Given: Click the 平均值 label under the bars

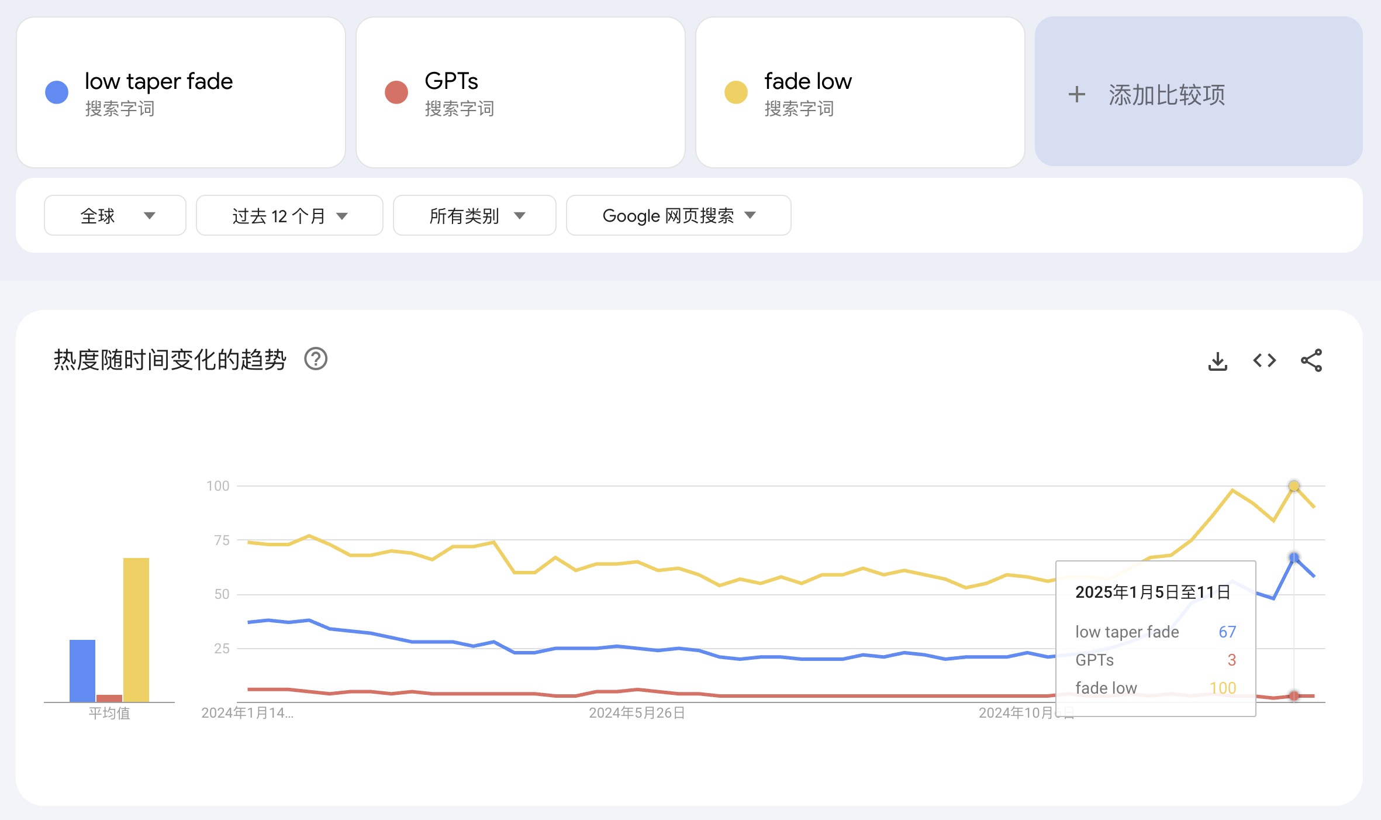Looking at the screenshot, I should point(109,713).
